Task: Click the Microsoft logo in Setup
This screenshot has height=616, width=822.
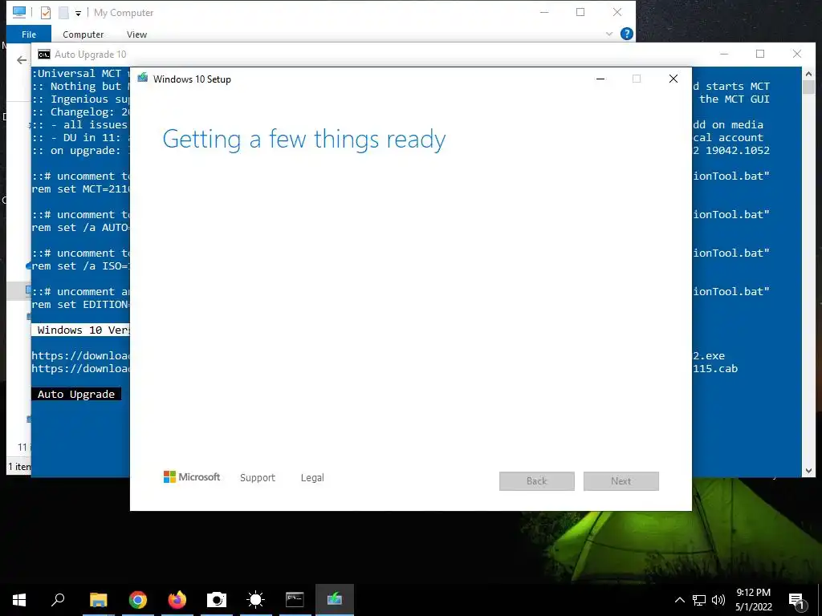Action: click(x=192, y=476)
